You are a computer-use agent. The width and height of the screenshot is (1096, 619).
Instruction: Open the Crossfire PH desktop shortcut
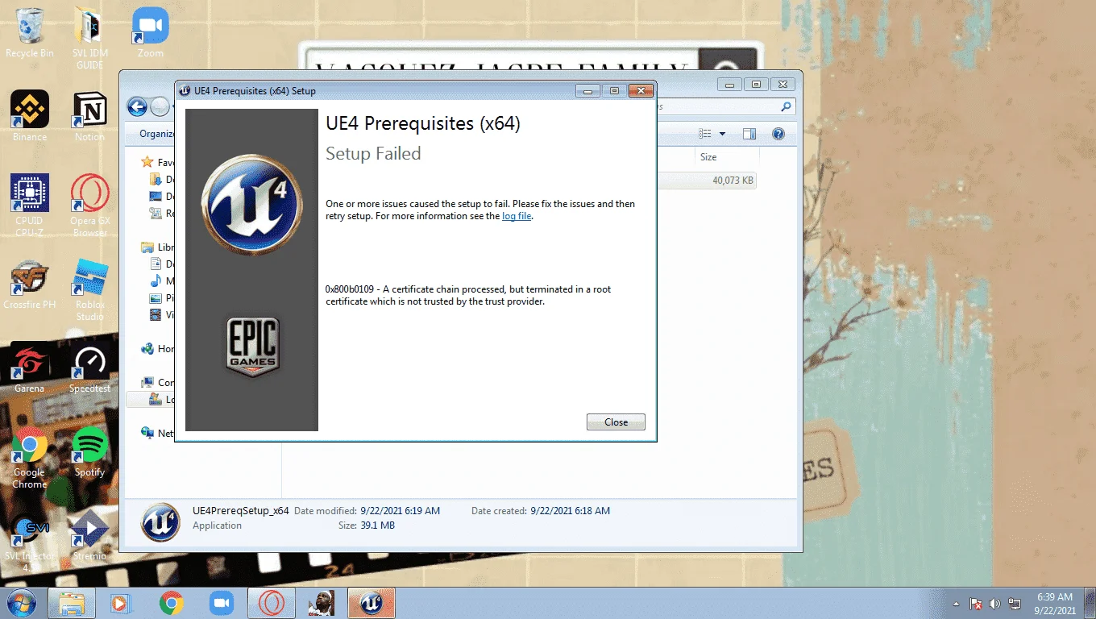point(30,284)
